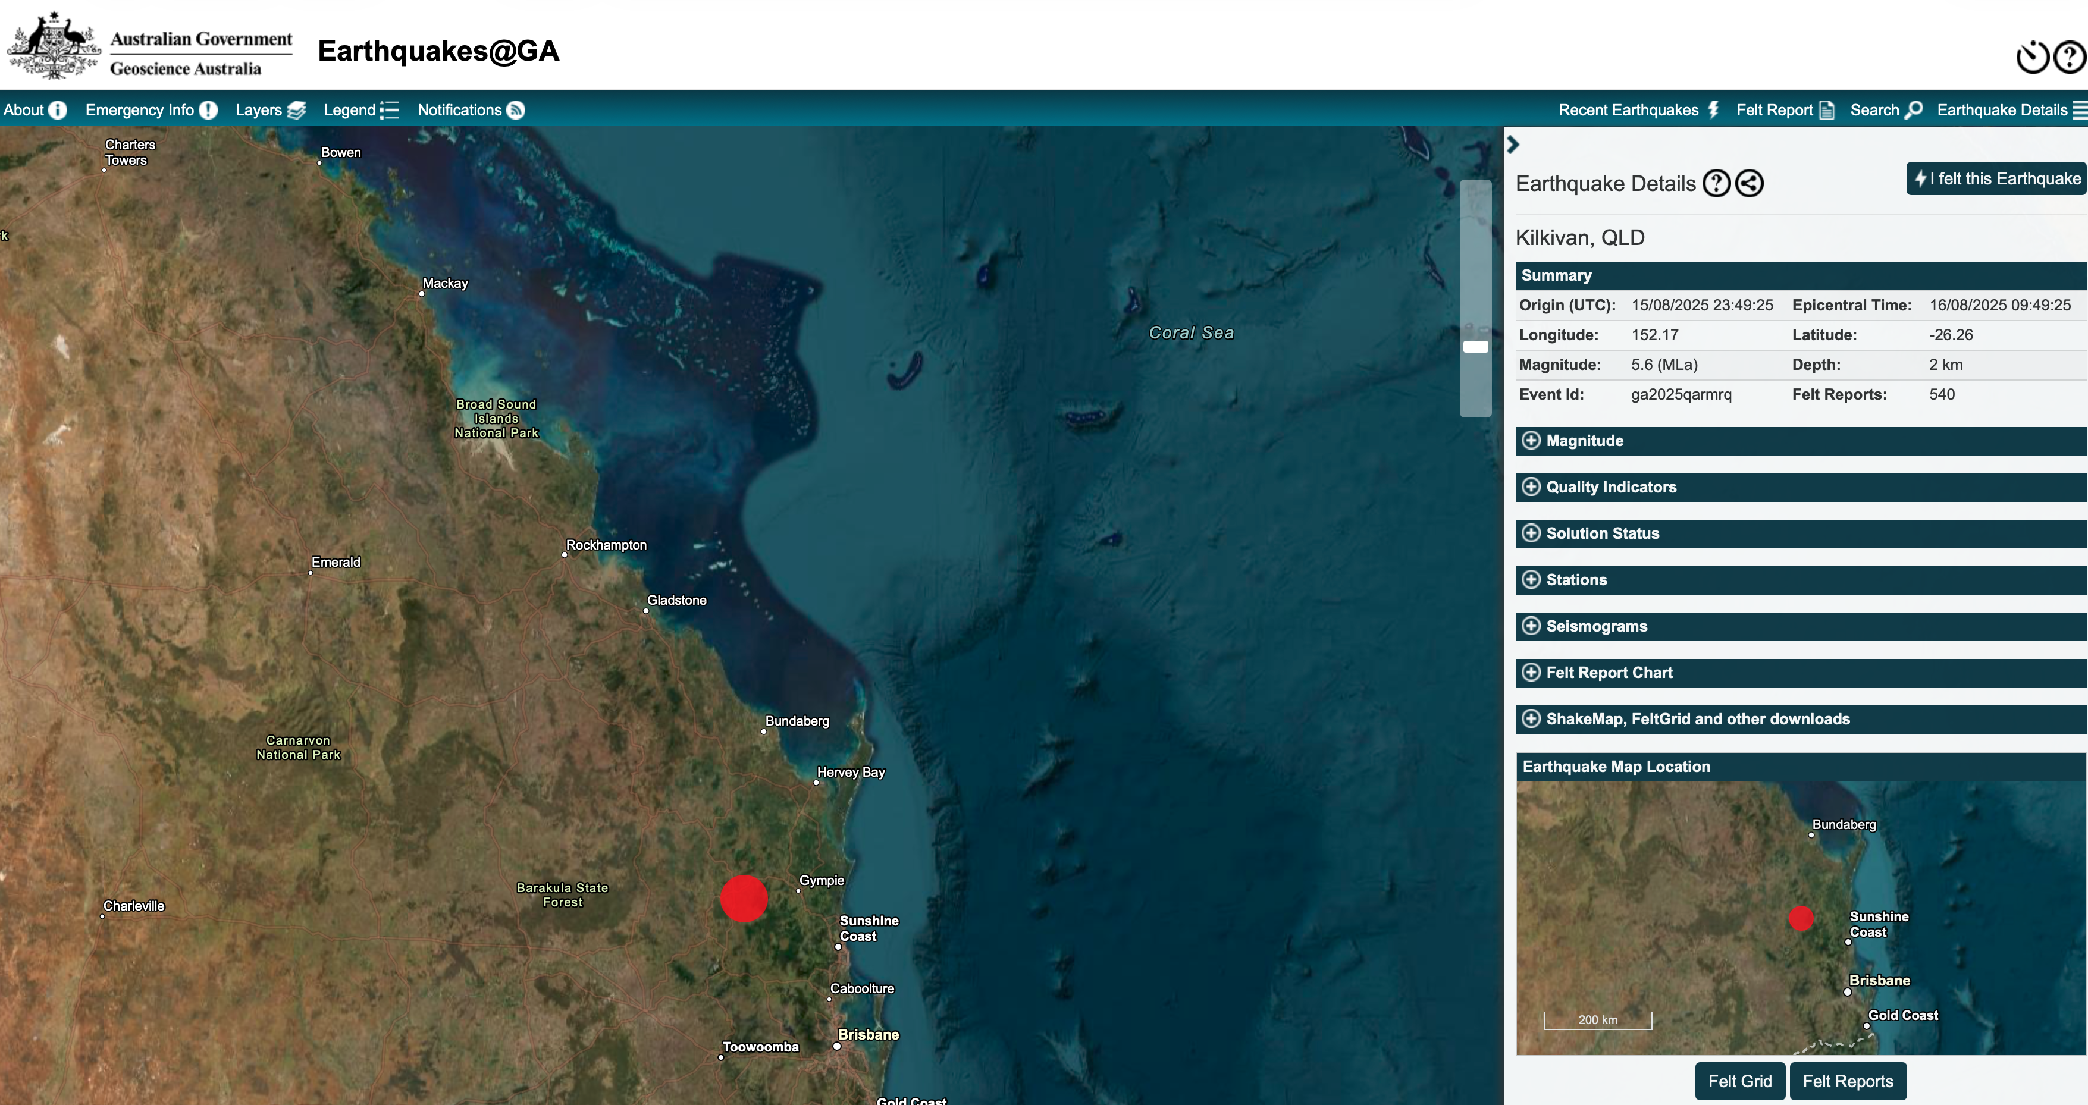Viewport: 2088px width, 1105px height.
Task: Click the share icon beside Earthquake Details heading
Action: (x=1749, y=183)
